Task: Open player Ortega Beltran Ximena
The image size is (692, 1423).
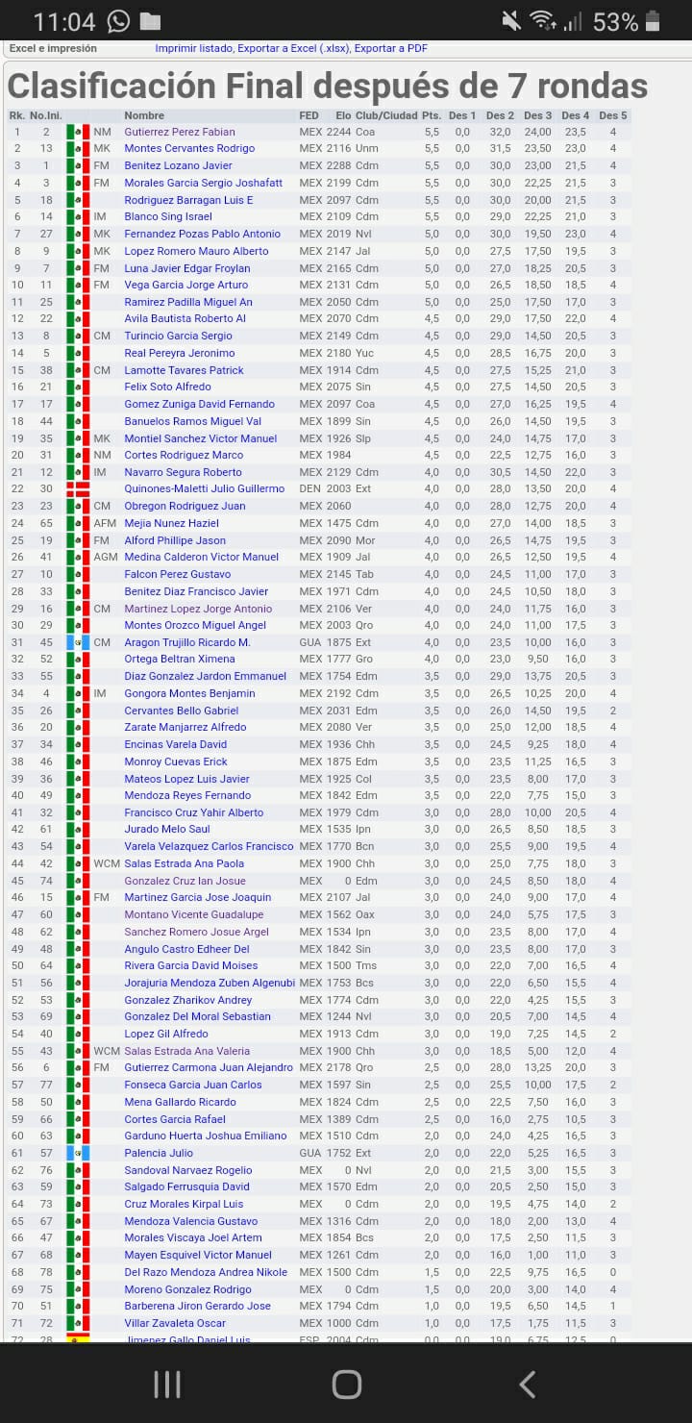Action: [x=179, y=660]
